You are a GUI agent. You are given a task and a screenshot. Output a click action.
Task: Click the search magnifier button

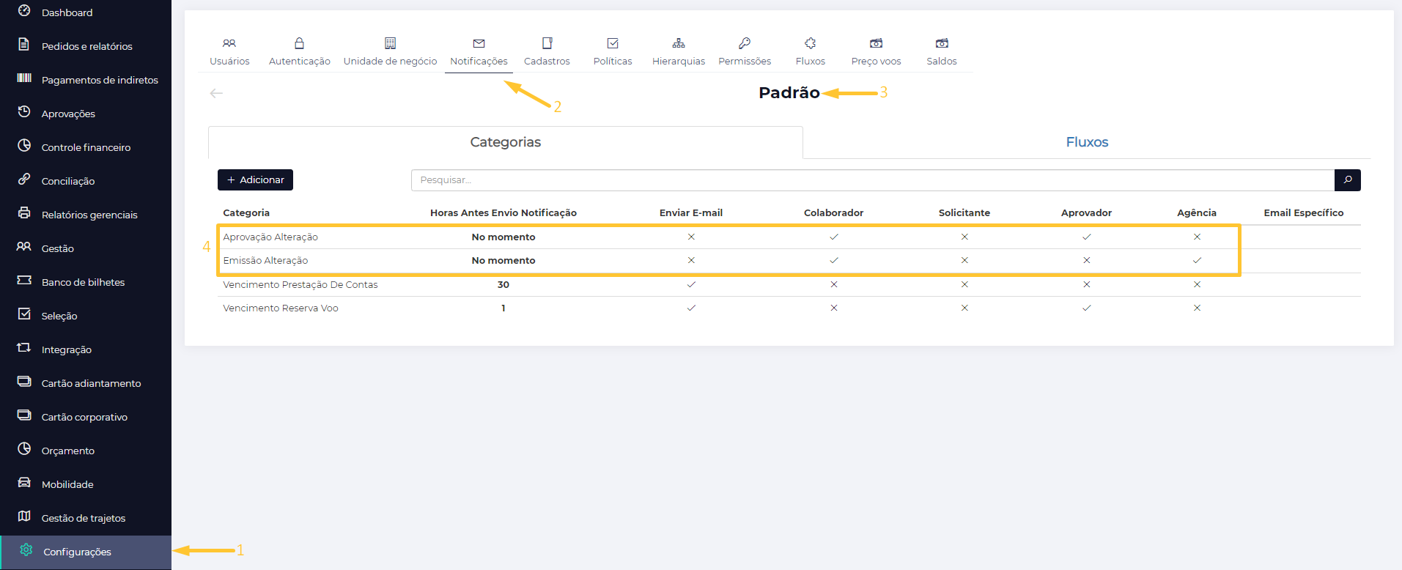[x=1347, y=180]
